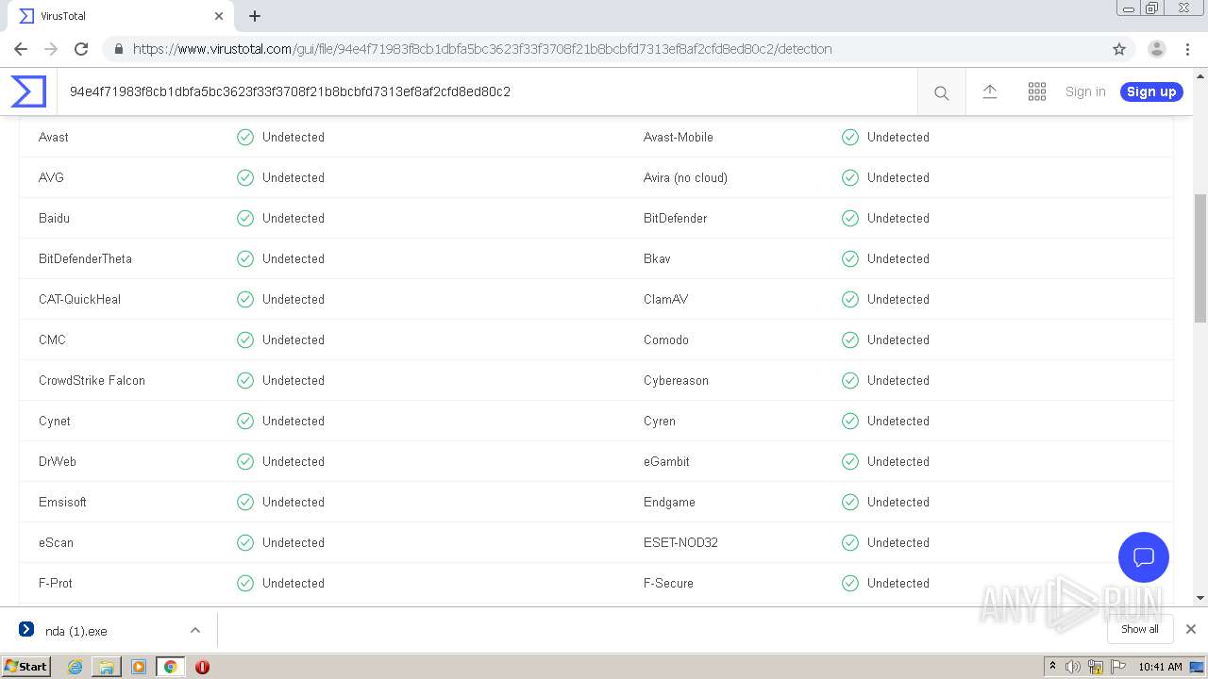
Task: Click the Cybereason engine name
Action: tap(676, 380)
